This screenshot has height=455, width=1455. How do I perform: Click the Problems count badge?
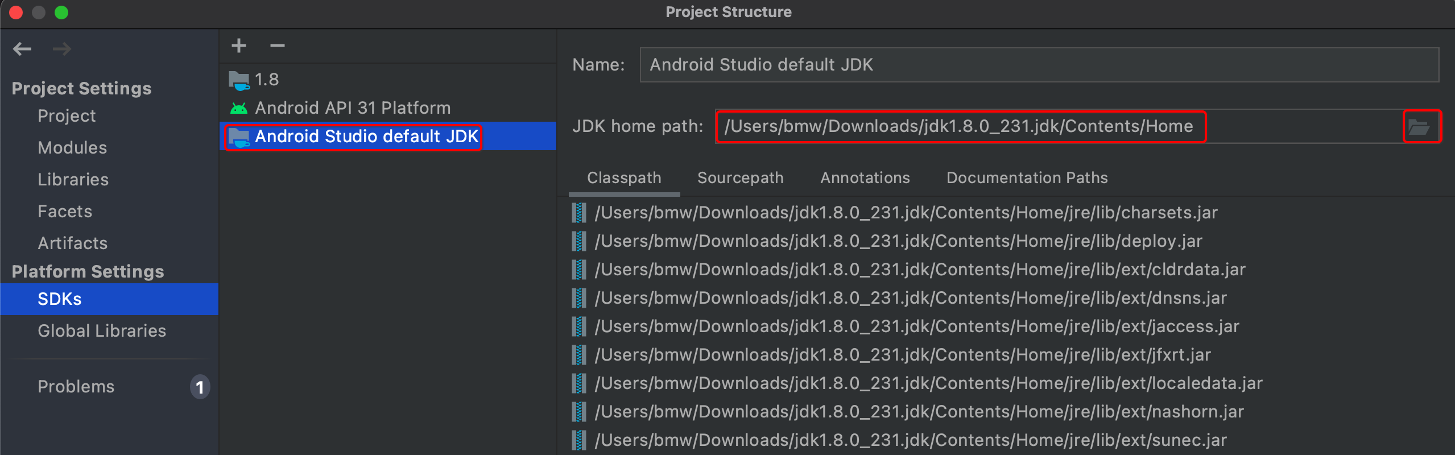click(200, 387)
